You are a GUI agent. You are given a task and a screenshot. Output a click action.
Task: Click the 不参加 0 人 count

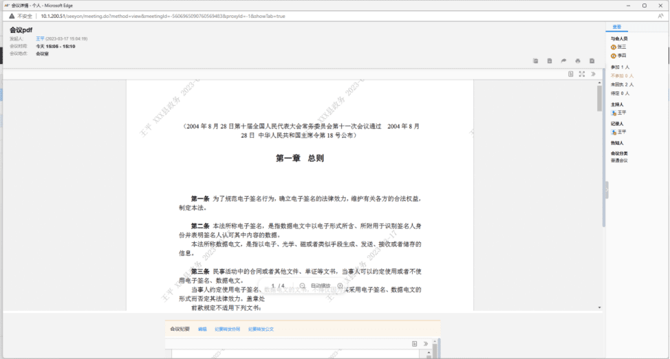pyautogui.click(x=622, y=76)
